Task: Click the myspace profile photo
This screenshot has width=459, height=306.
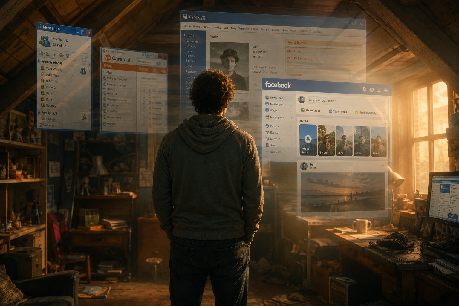Action: (x=229, y=66)
